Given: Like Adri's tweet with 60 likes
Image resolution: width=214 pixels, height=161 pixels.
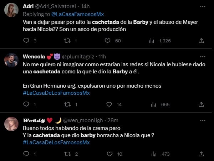Looking at the screenshot, I should (108, 41).
